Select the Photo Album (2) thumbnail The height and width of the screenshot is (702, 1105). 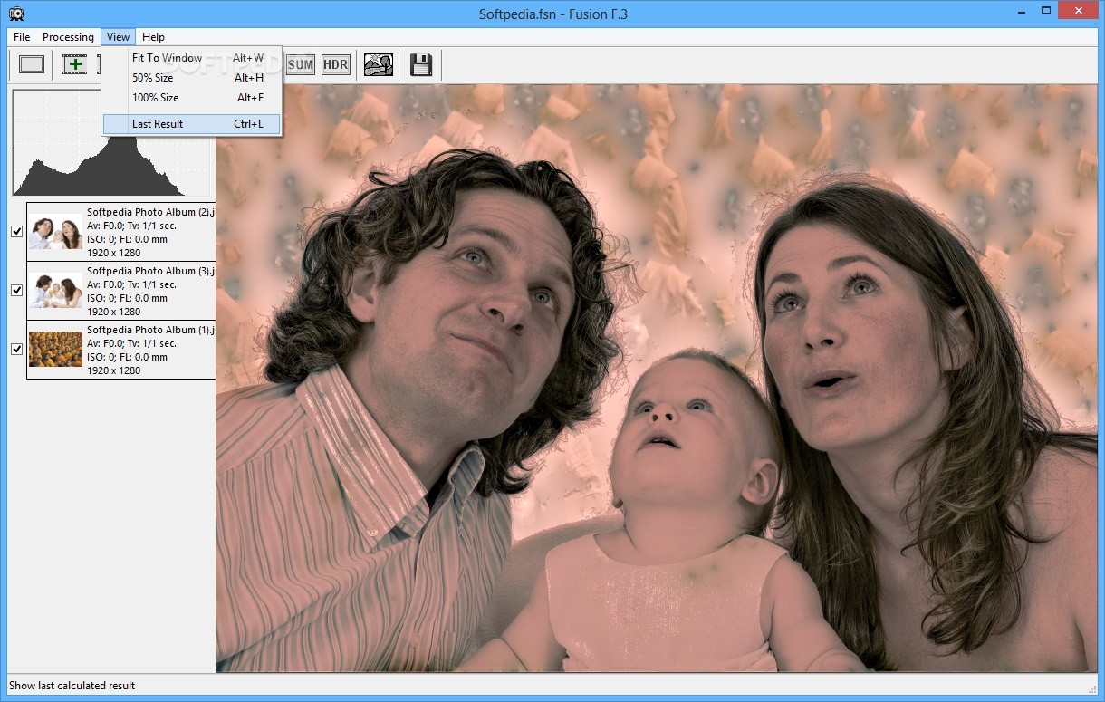click(x=55, y=232)
